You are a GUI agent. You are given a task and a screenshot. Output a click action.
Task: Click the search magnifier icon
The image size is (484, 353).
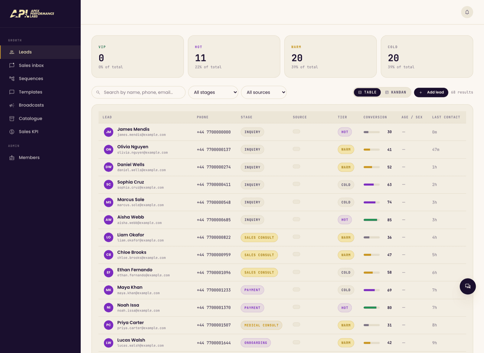coord(98,92)
